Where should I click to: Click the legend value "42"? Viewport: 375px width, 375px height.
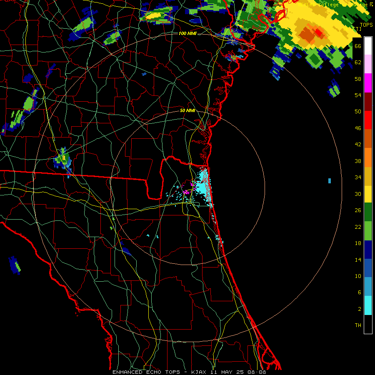click(x=358, y=145)
